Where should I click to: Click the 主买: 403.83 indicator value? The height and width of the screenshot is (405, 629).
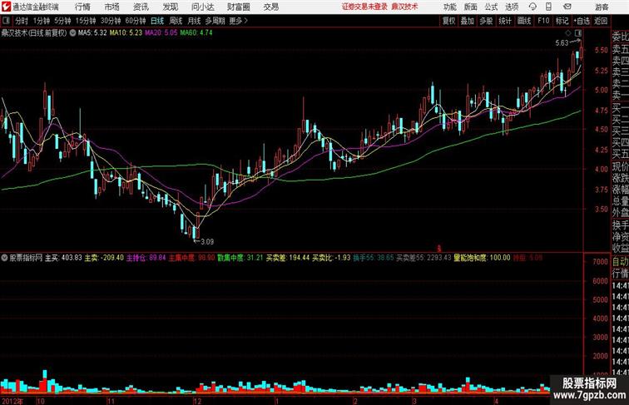coord(63,258)
